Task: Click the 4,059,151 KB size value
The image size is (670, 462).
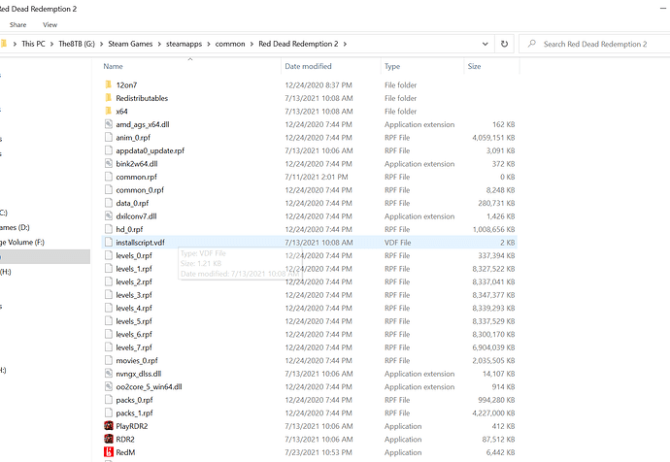Action: (493, 138)
